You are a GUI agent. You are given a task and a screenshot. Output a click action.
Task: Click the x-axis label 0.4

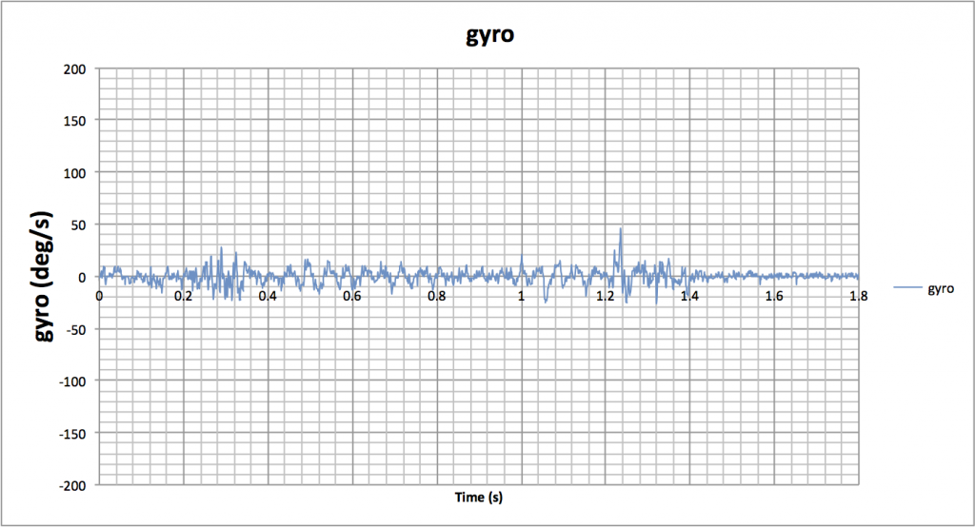click(x=268, y=297)
